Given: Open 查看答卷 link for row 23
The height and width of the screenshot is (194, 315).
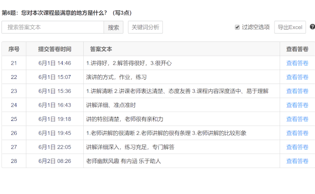Looking at the screenshot, I should [297, 91].
